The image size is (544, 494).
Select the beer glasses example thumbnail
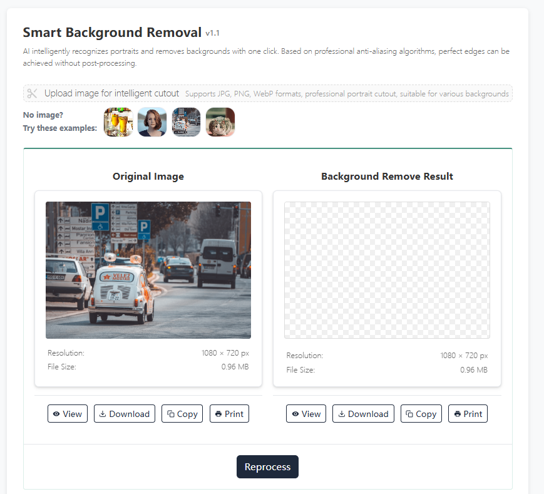pos(118,122)
